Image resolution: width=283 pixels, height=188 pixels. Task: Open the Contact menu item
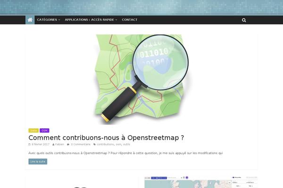point(130,20)
